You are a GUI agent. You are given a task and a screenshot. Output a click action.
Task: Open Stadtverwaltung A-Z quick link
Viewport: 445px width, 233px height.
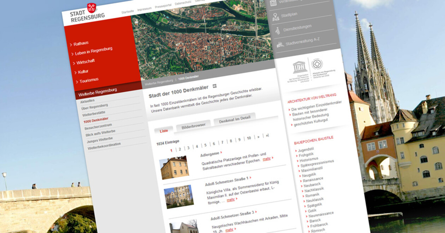[x=303, y=42]
